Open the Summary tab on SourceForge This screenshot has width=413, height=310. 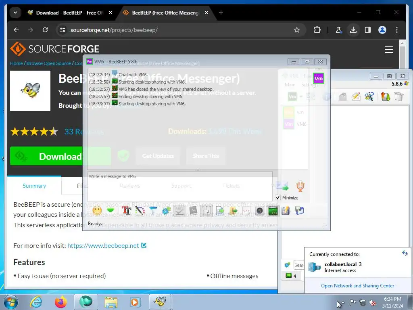(34, 186)
